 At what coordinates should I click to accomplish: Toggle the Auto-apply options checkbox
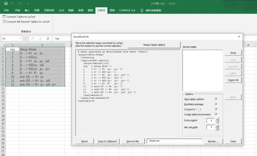click(216, 99)
